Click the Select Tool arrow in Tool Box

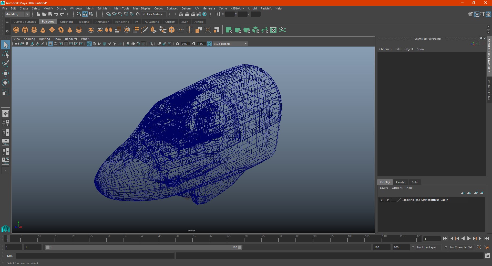coord(5,45)
